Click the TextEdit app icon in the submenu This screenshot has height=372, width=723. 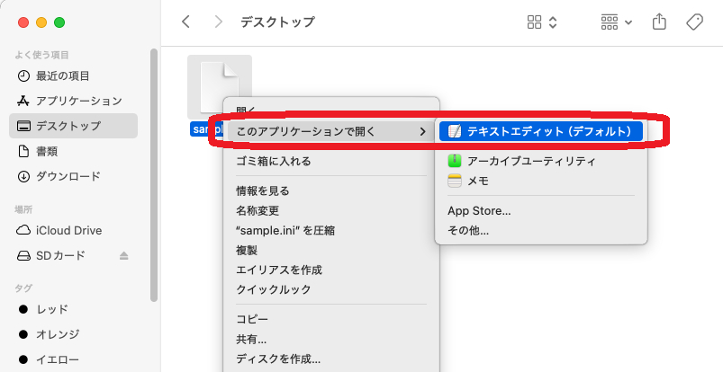[454, 132]
